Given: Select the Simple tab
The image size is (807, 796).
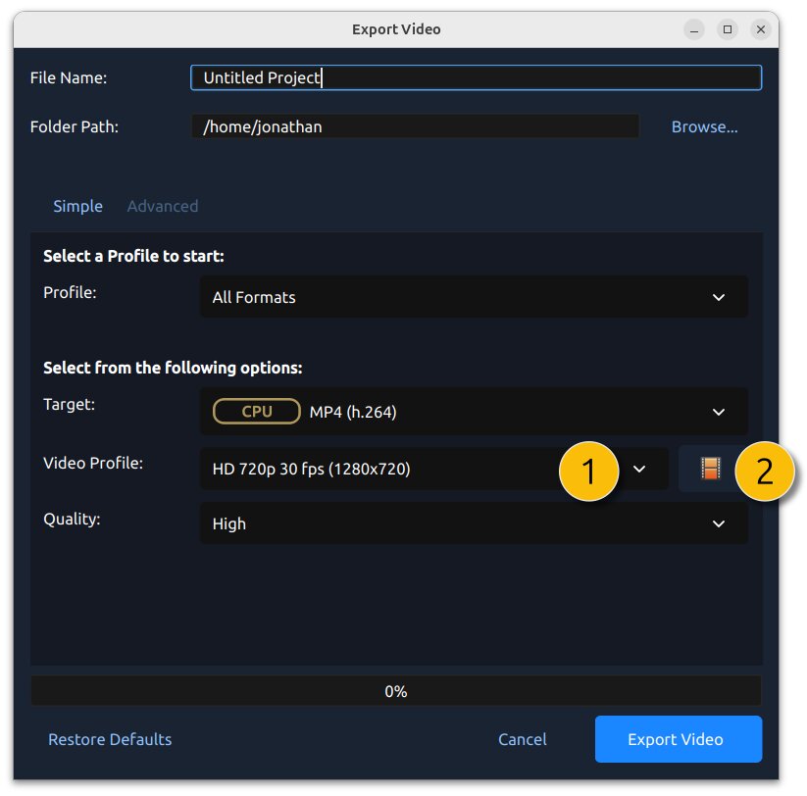Looking at the screenshot, I should (x=77, y=206).
